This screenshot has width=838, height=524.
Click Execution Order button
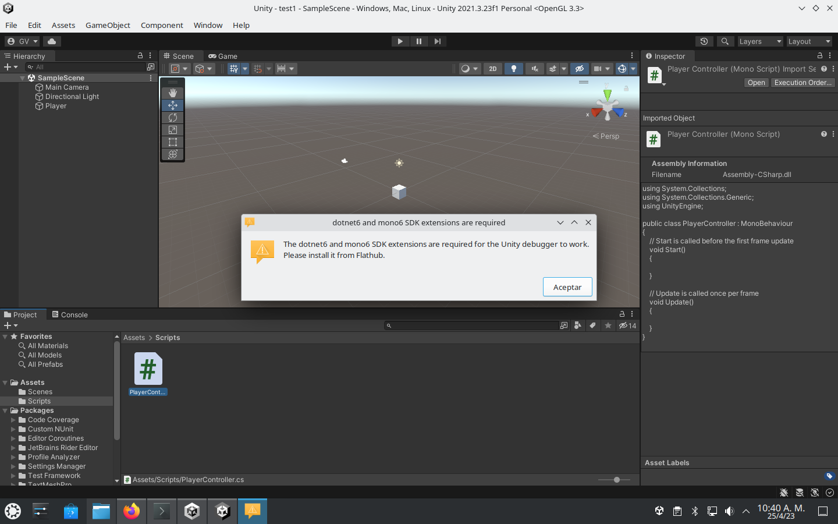point(803,83)
